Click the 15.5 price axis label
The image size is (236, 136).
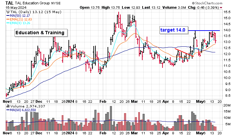point(227,12)
